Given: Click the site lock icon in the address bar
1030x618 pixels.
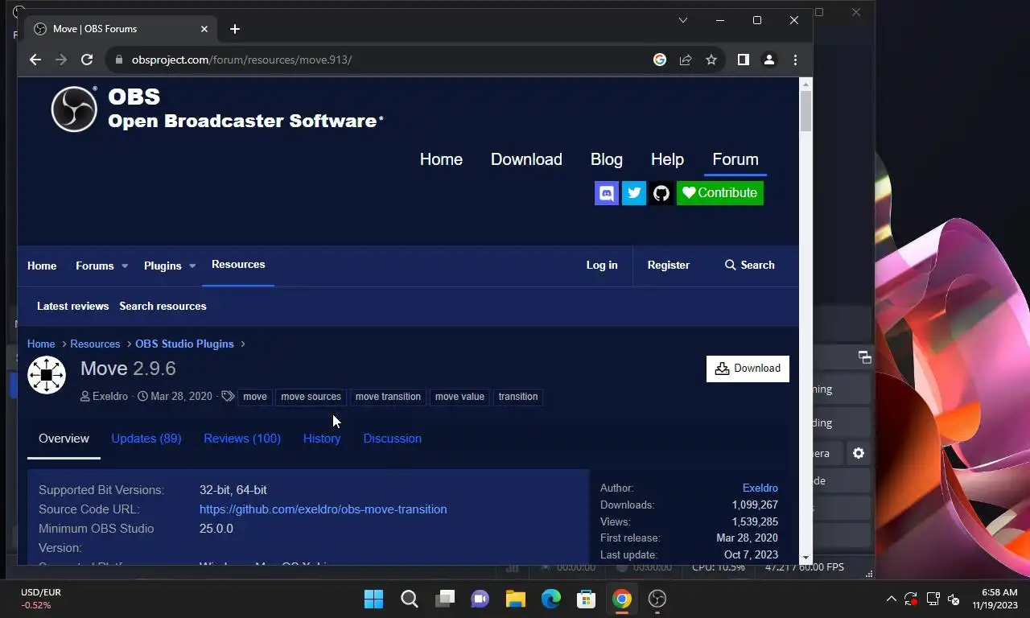Looking at the screenshot, I should click(x=119, y=60).
